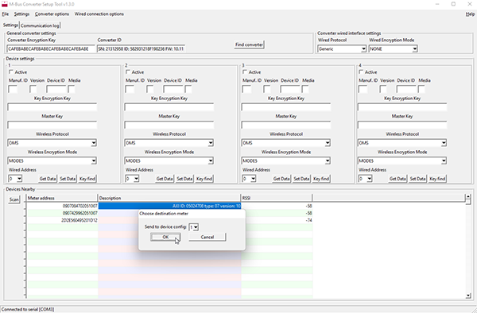Image resolution: width=477 pixels, height=313 pixels.
Task: Click Key find for device 4
Action: click(437, 179)
